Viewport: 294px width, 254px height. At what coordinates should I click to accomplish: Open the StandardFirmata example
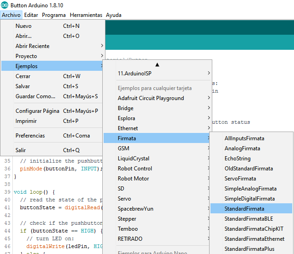tap(251, 209)
